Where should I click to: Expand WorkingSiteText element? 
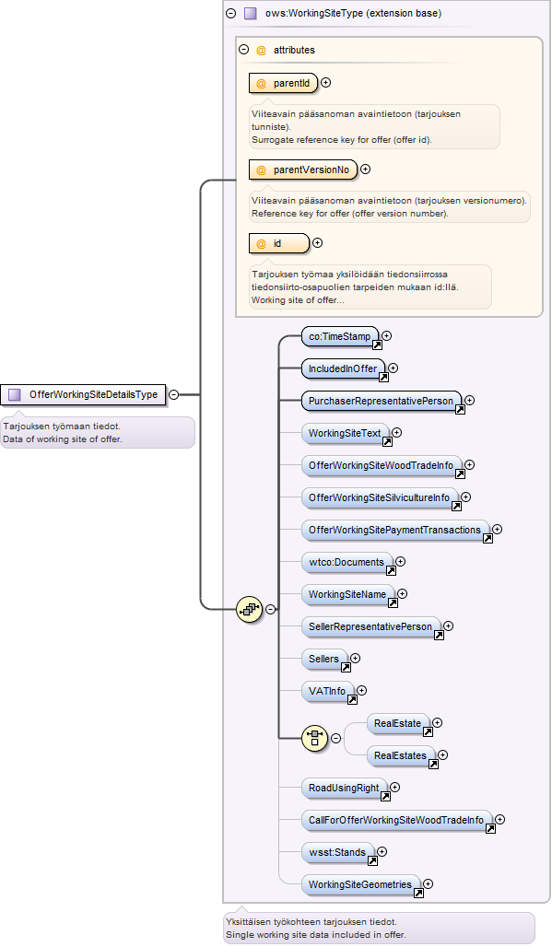[x=397, y=432]
